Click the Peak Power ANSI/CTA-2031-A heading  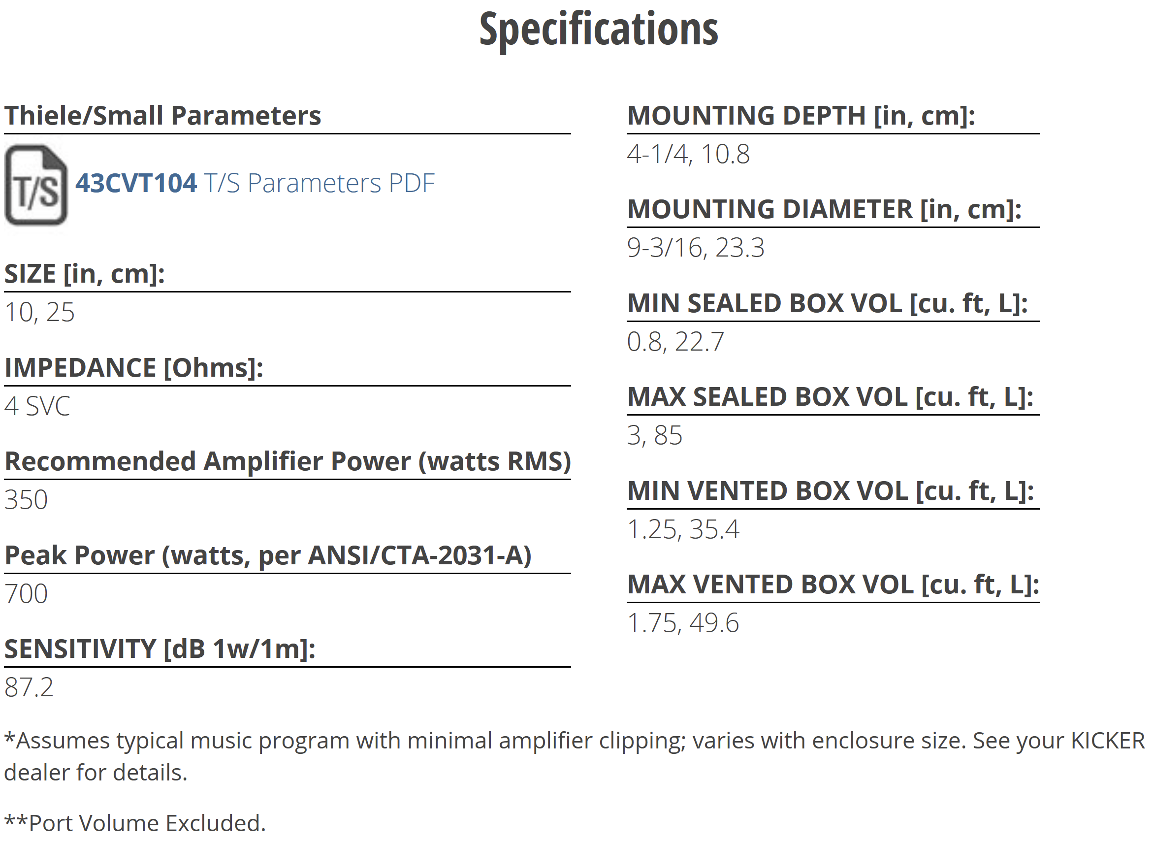(268, 555)
